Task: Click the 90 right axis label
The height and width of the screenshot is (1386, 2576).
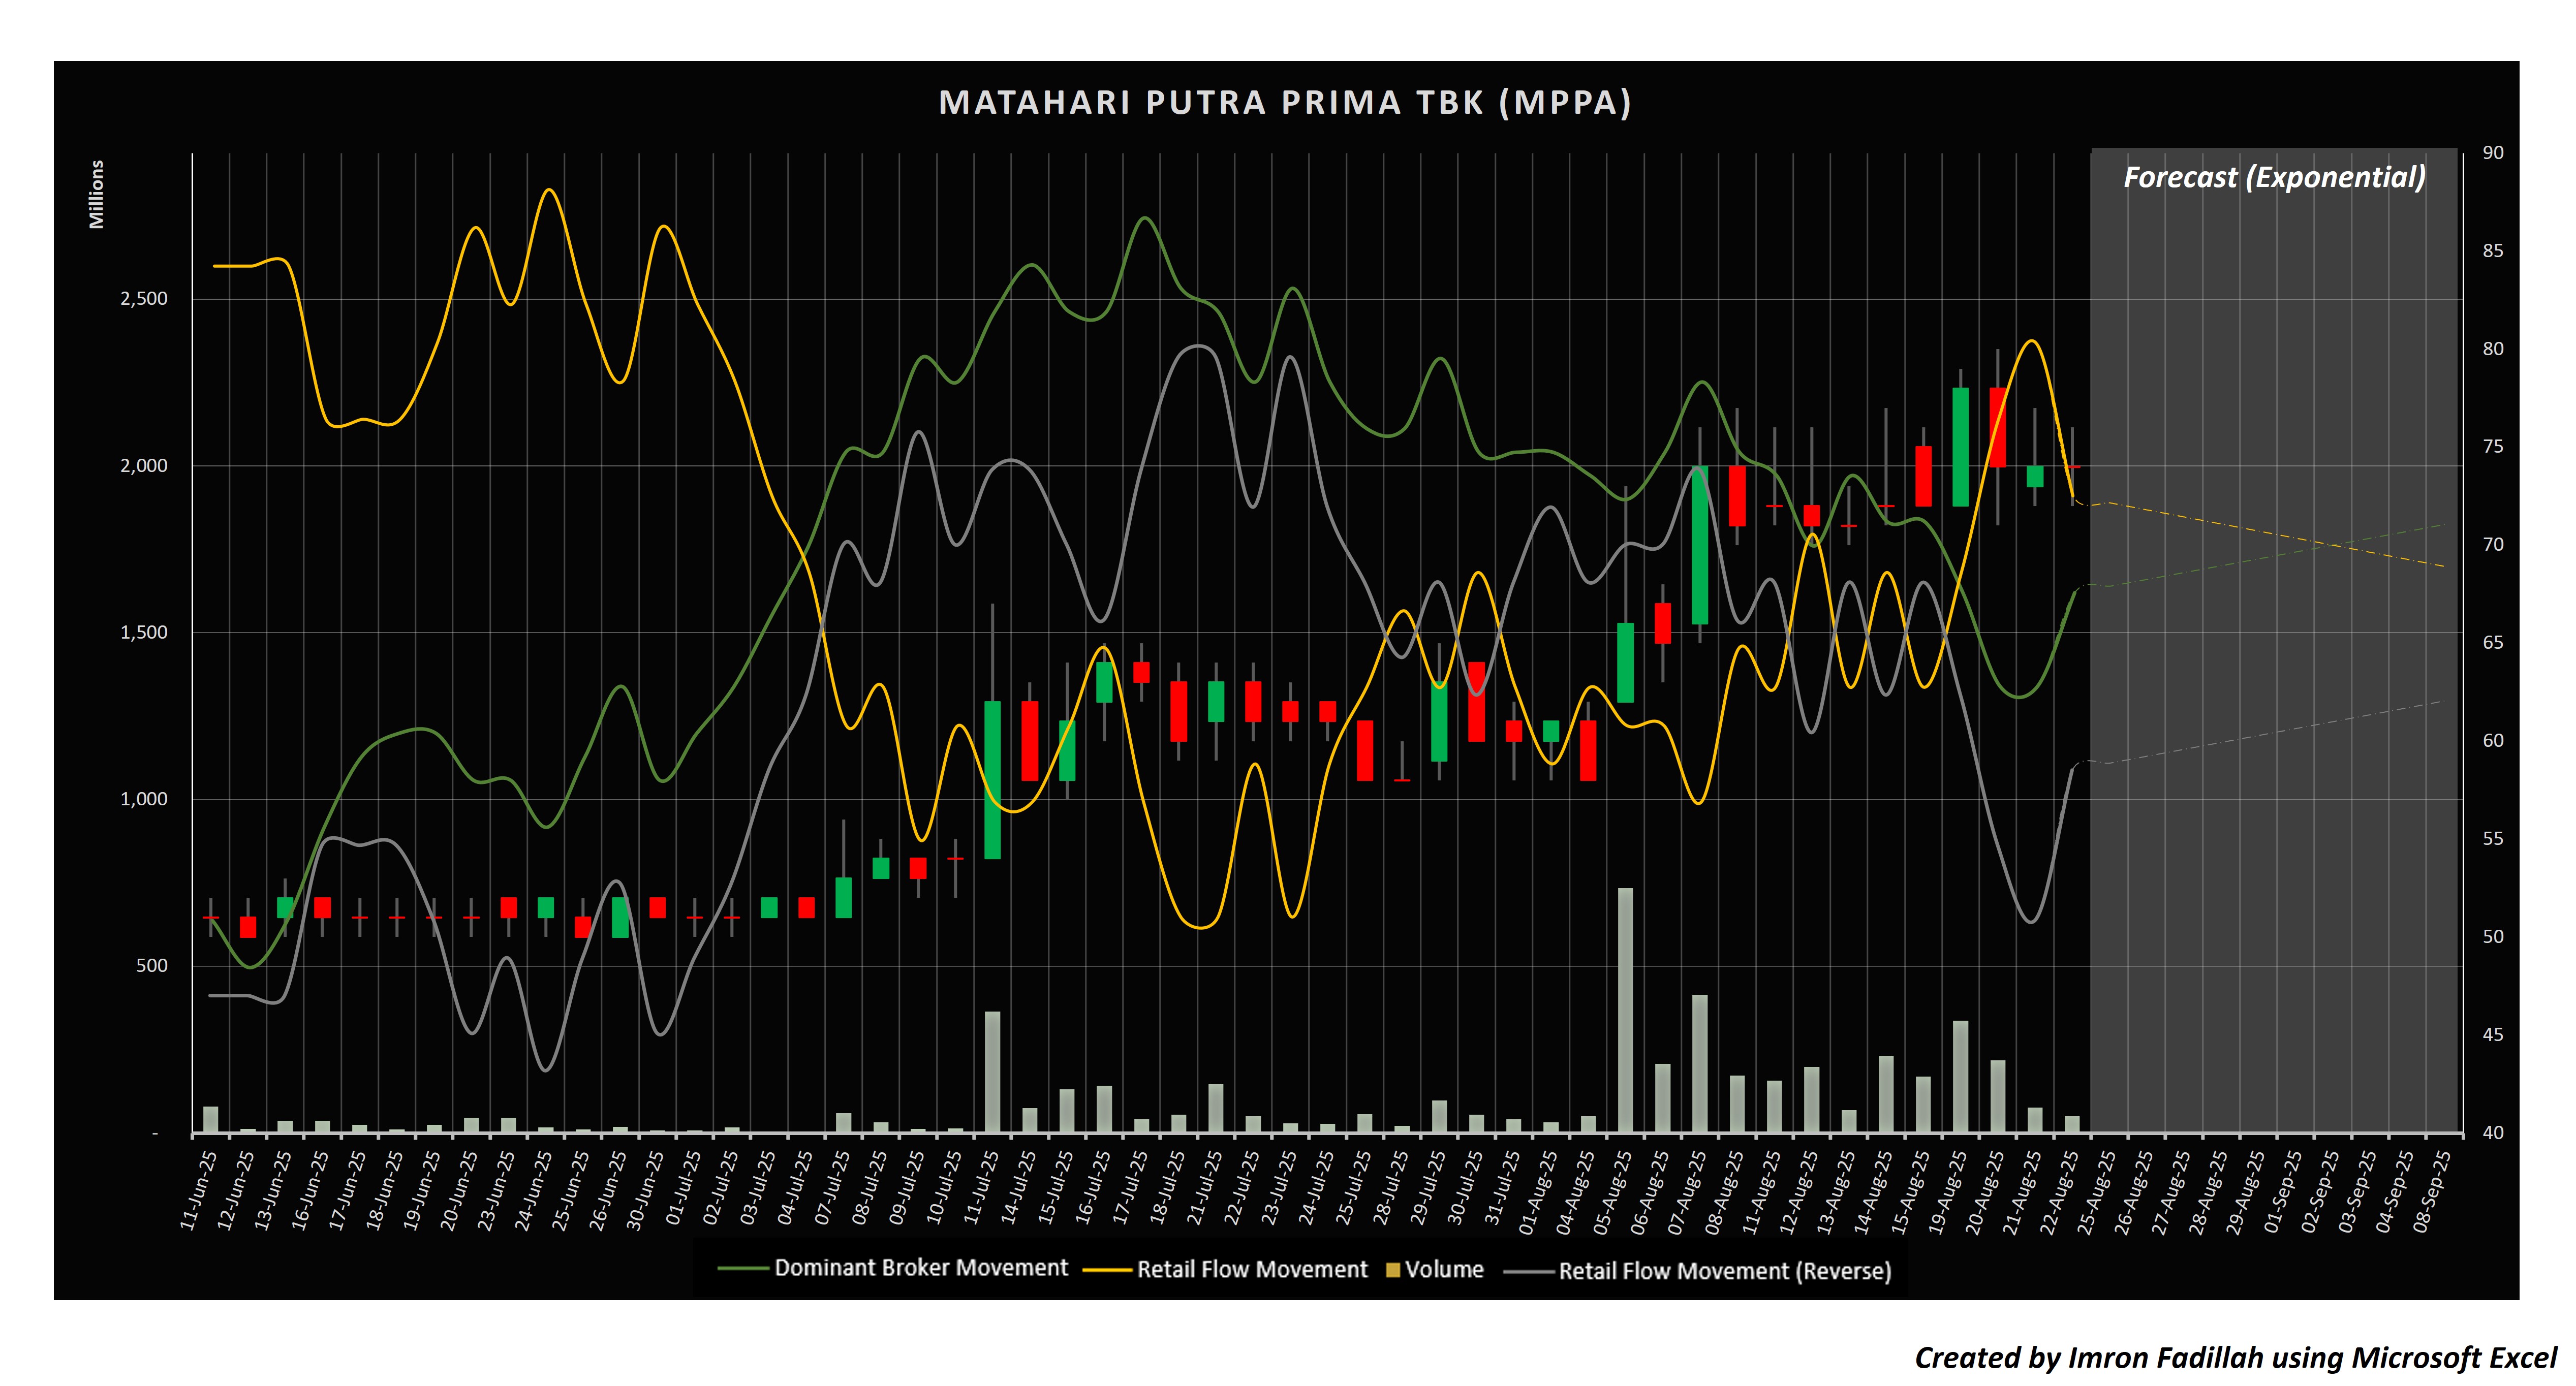Action: (x=2493, y=152)
